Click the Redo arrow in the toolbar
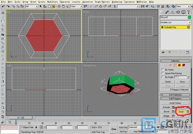This screenshot has width=193, height=134. tap(8, 6)
